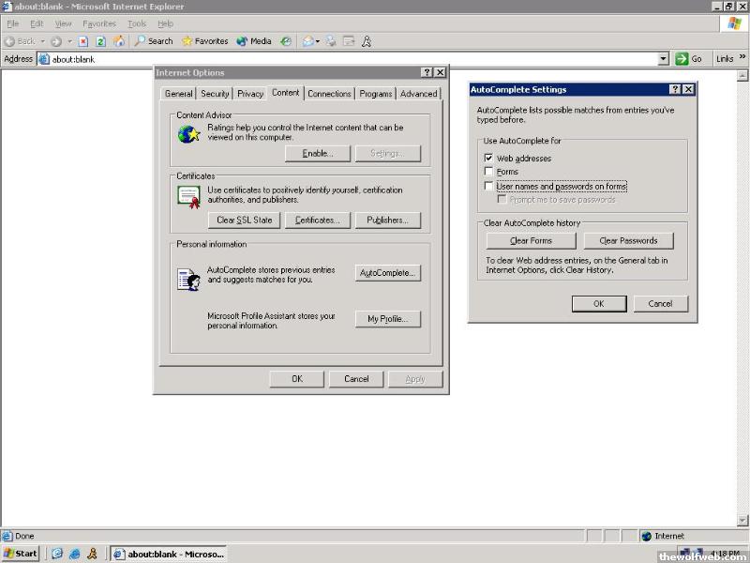Click the Clear SSL State button
This screenshot has height=563, width=750.
click(x=244, y=221)
